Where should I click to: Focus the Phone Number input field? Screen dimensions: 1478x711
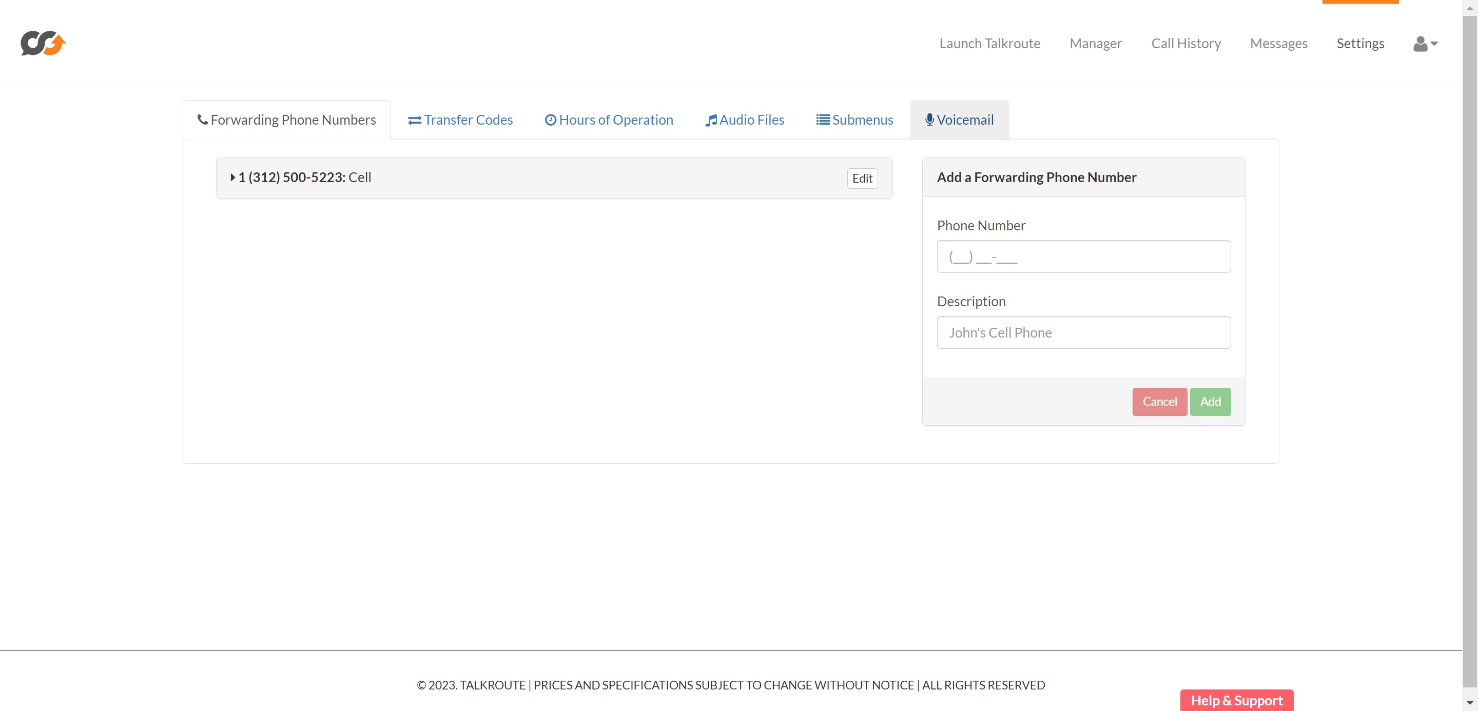coord(1083,256)
